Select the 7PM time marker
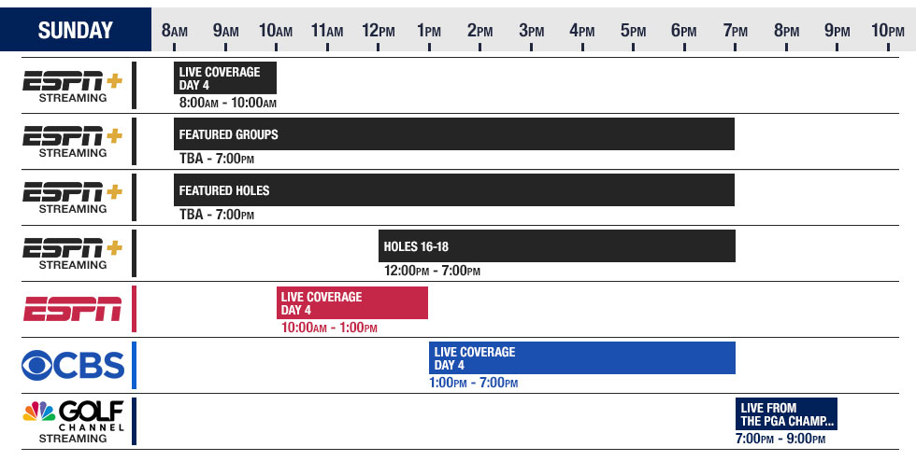The image size is (916, 475). [736, 31]
